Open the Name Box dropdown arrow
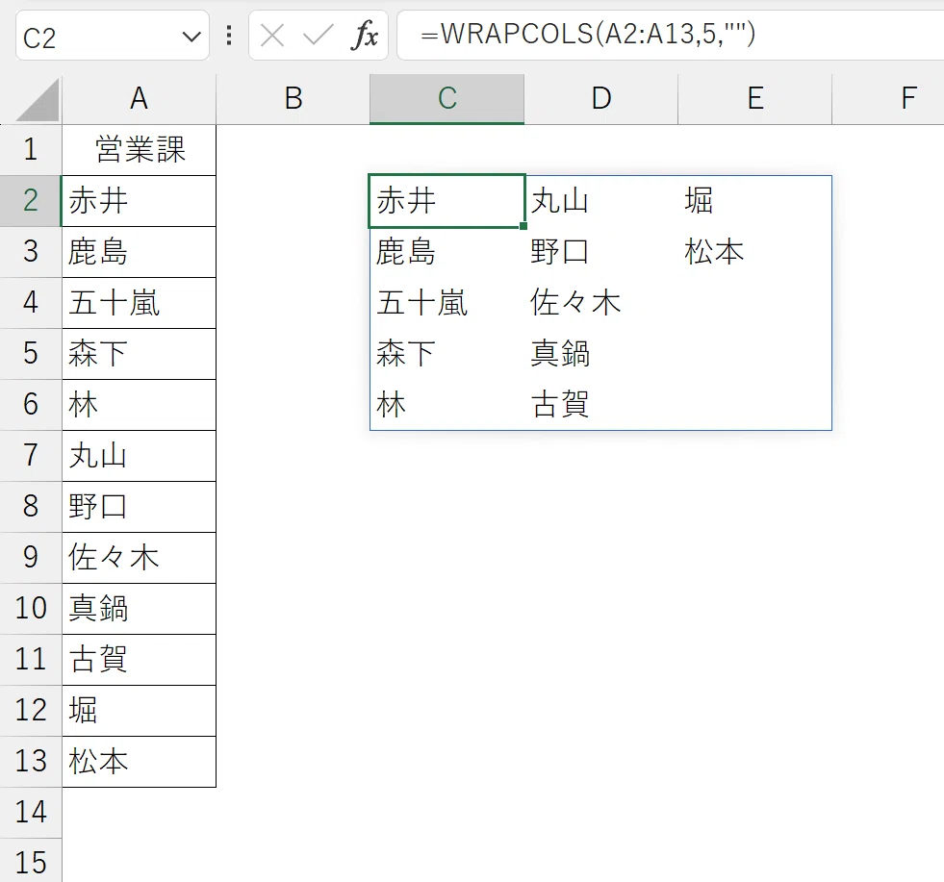The height and width of the screenshot is (882, 944). (191, 37)
